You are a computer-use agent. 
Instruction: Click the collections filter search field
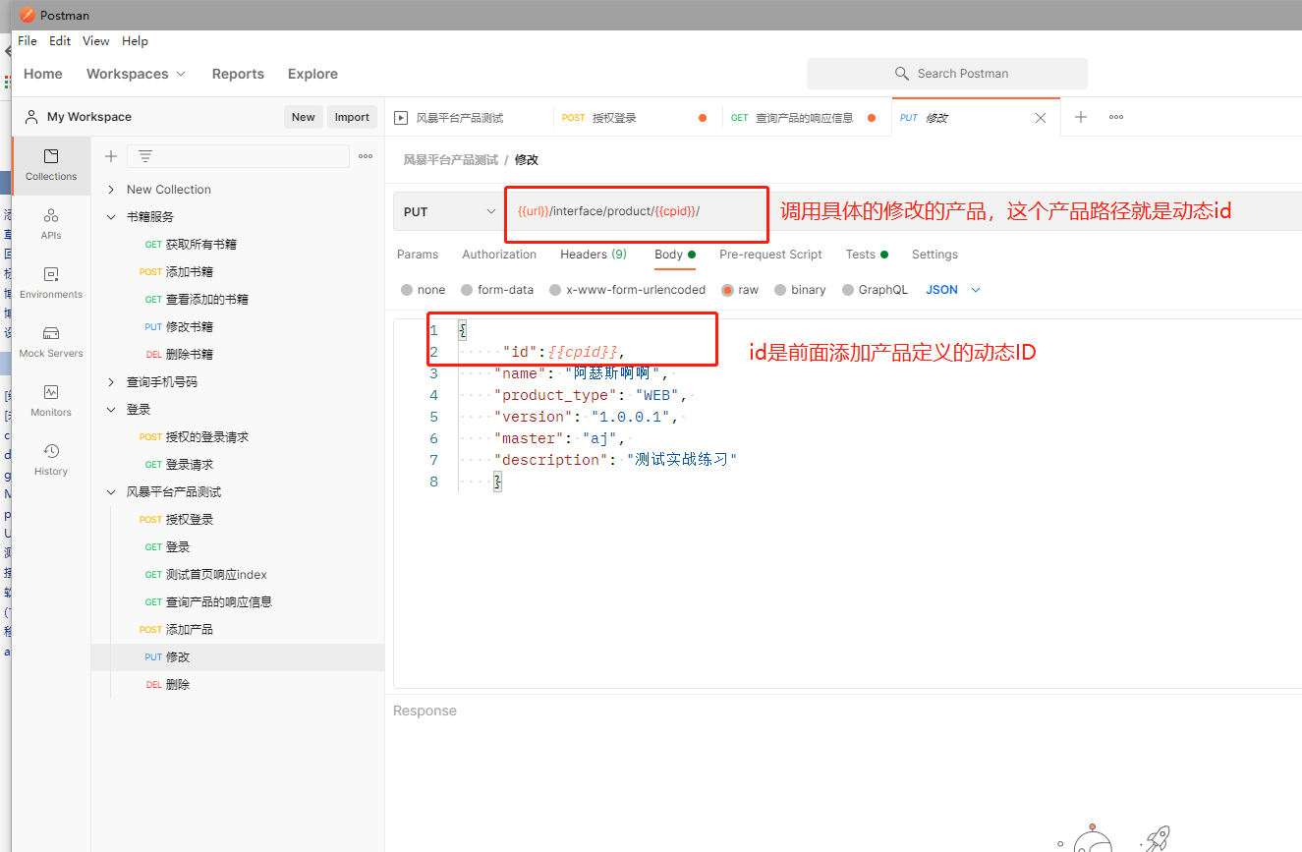pos(239,156)
